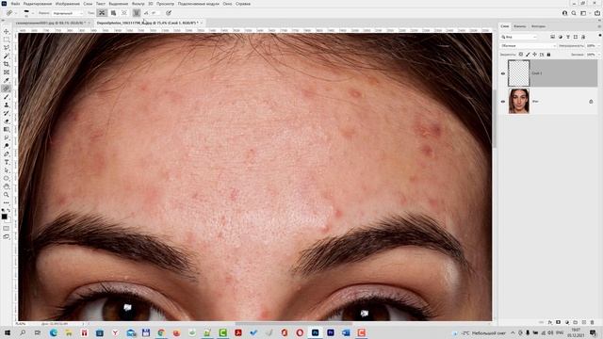Open the Layers panel options menu
This screenshot has width=603, height=339.
(599, 26)
